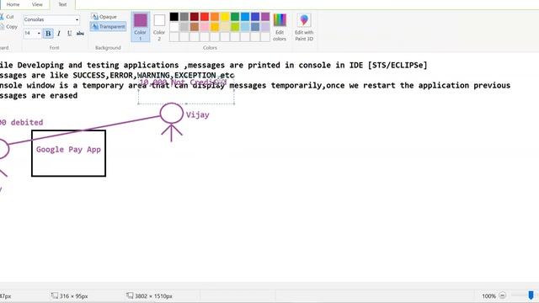
Task: Pick the indigo color swatch
Action: point(255,17)
